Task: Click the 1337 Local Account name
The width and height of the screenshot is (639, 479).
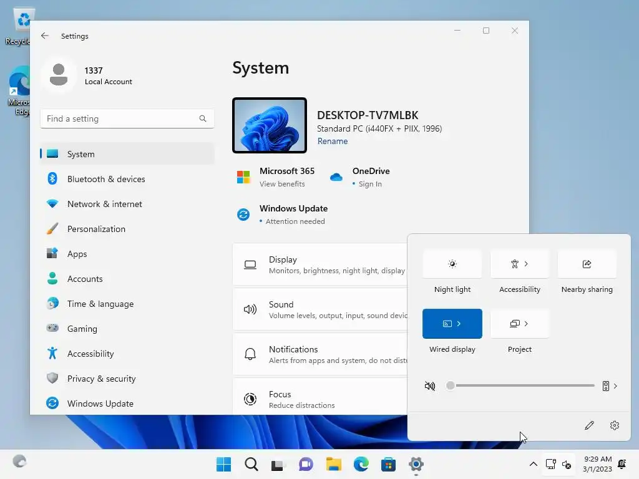Action: point(109,75)
